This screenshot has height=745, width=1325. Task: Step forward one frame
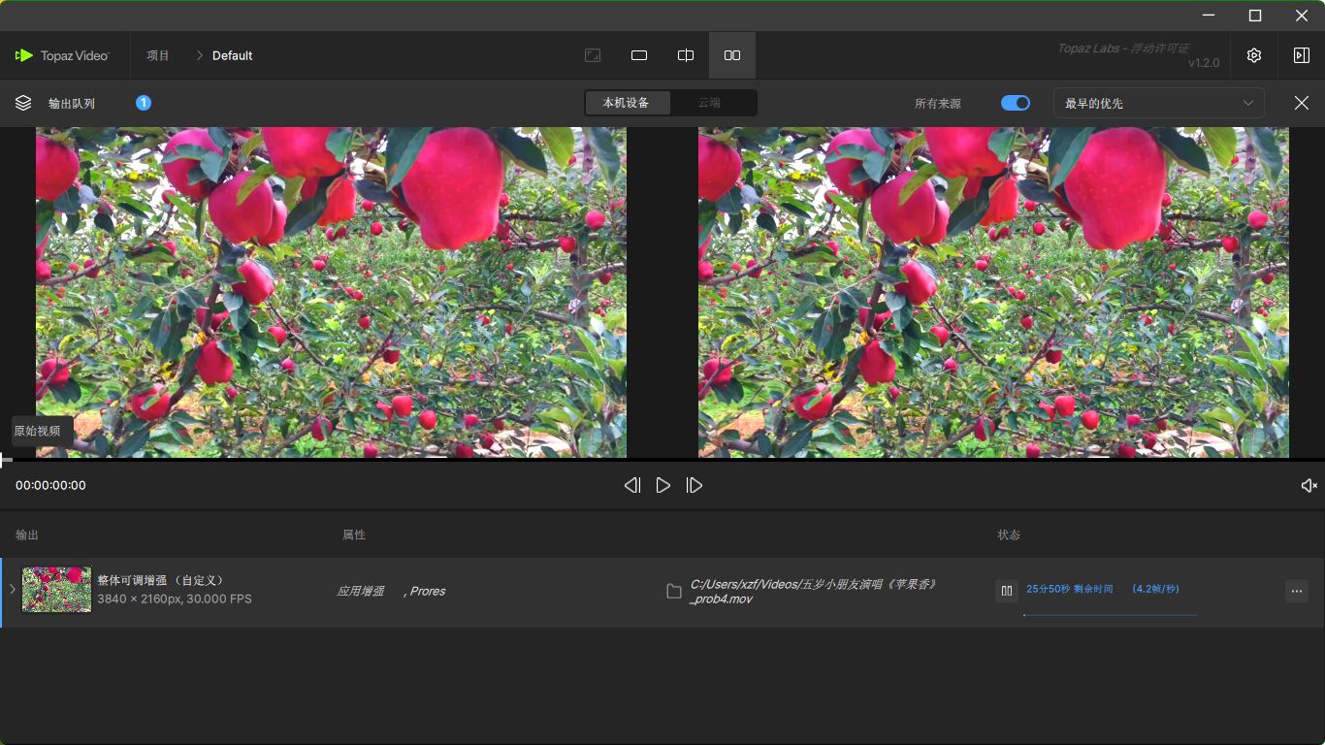click(x=695, y=485)
